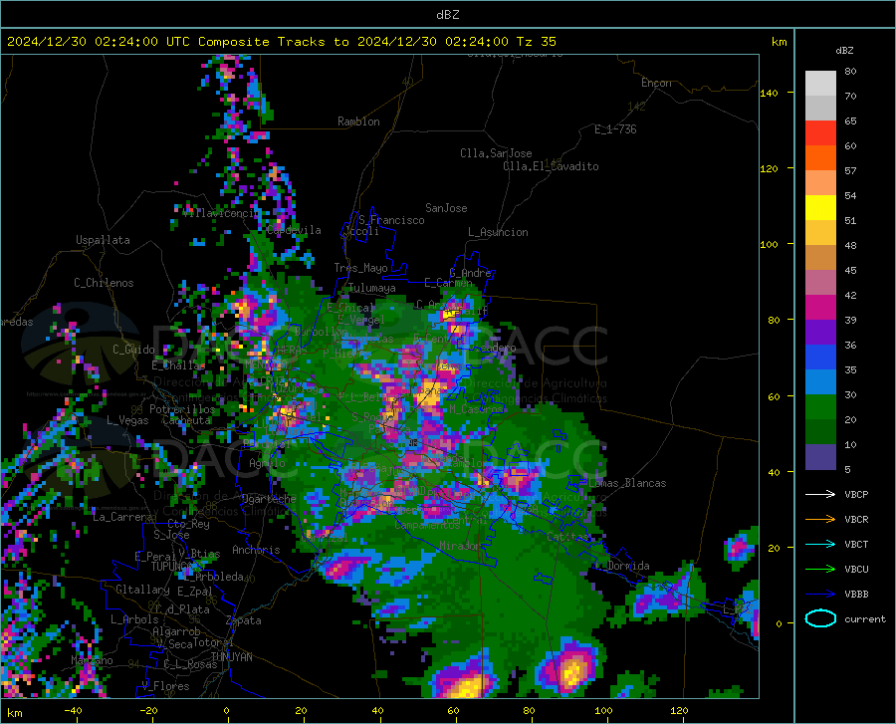The height and width of the screenshot is (724, 896).
Task: Click the yellow-core storm cell at bottom right
Action: [x=570, y=668]
